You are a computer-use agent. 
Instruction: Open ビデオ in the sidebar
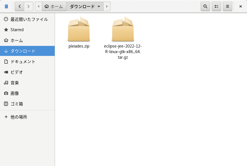point(27,72)
